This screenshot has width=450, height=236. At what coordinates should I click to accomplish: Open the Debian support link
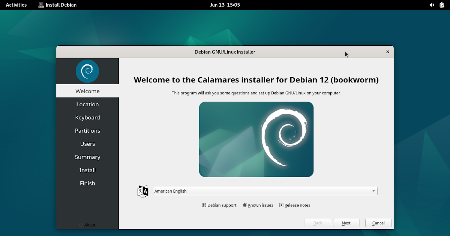pos(219,205)
